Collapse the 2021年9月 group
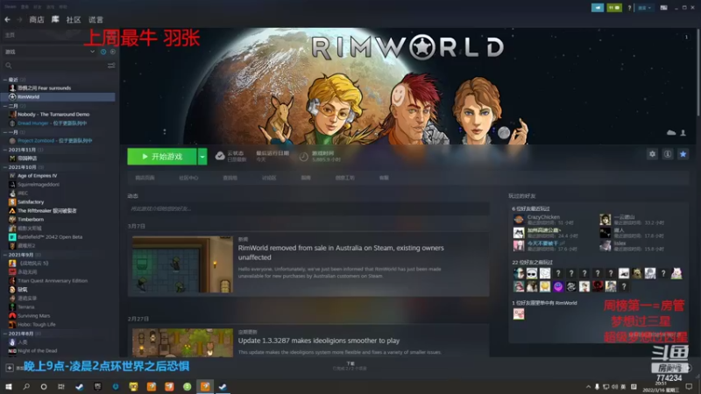The image size is (701, 394). point(5,255)
